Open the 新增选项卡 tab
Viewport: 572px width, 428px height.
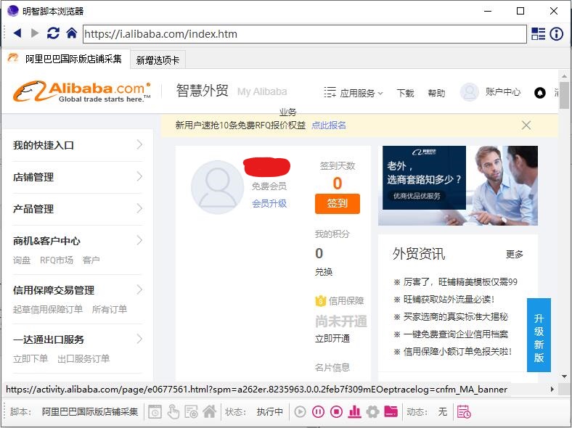pos(158,59)
